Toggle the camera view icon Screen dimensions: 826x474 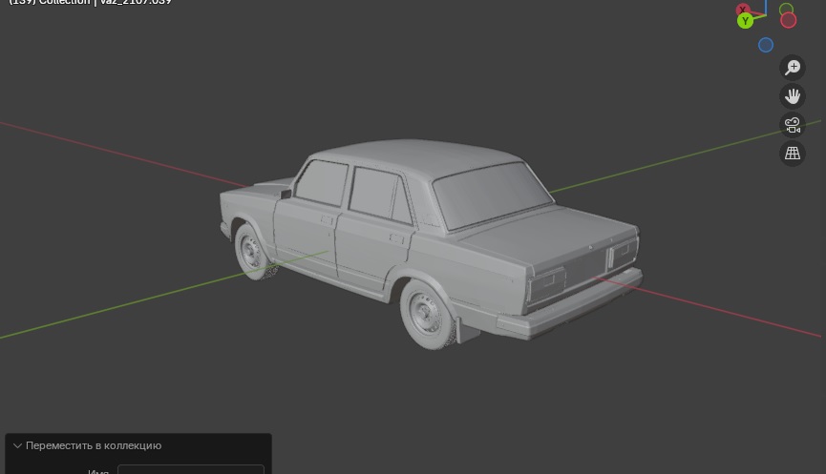point(793,125)
